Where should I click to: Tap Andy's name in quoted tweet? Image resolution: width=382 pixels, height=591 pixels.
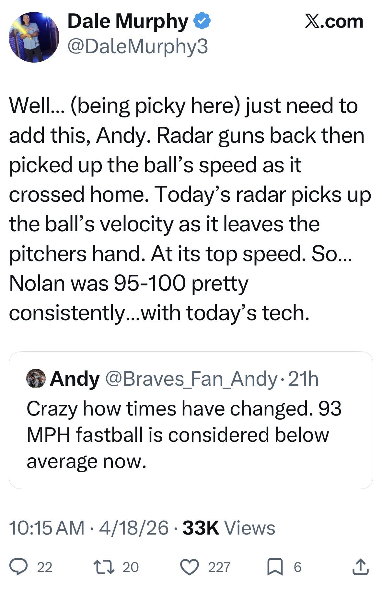point(75,379)
